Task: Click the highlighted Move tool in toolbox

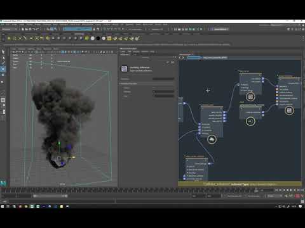Action: pos(3,69)
